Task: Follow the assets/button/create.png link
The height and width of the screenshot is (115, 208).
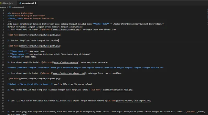Action: 66,29
